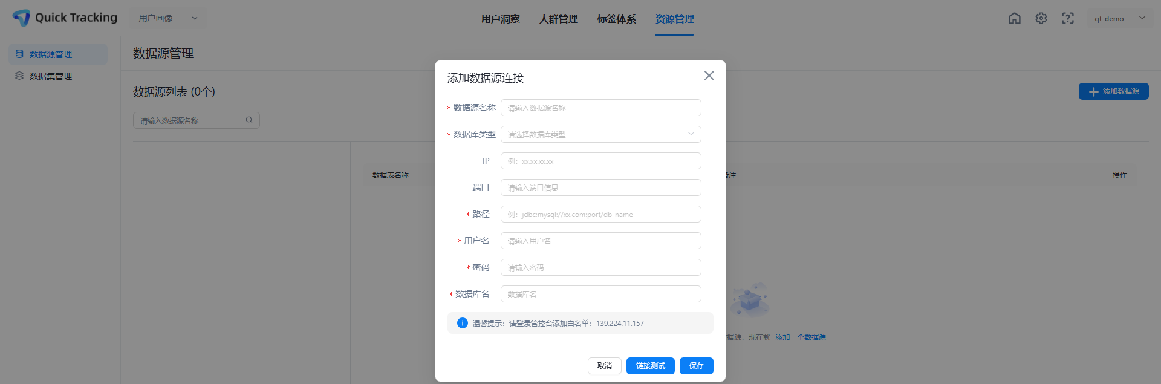1161x384 pixels.
Task: Click the blue info icon by 温馨提示
Action: [463, 323]
